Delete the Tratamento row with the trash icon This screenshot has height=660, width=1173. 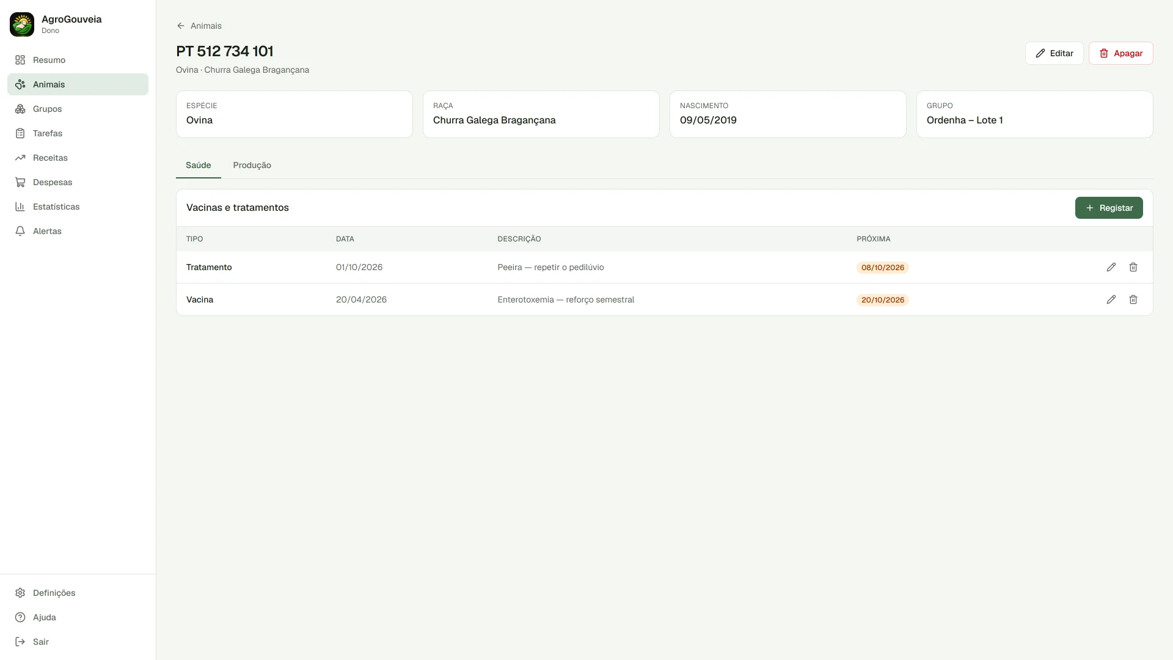point(1133,267)
